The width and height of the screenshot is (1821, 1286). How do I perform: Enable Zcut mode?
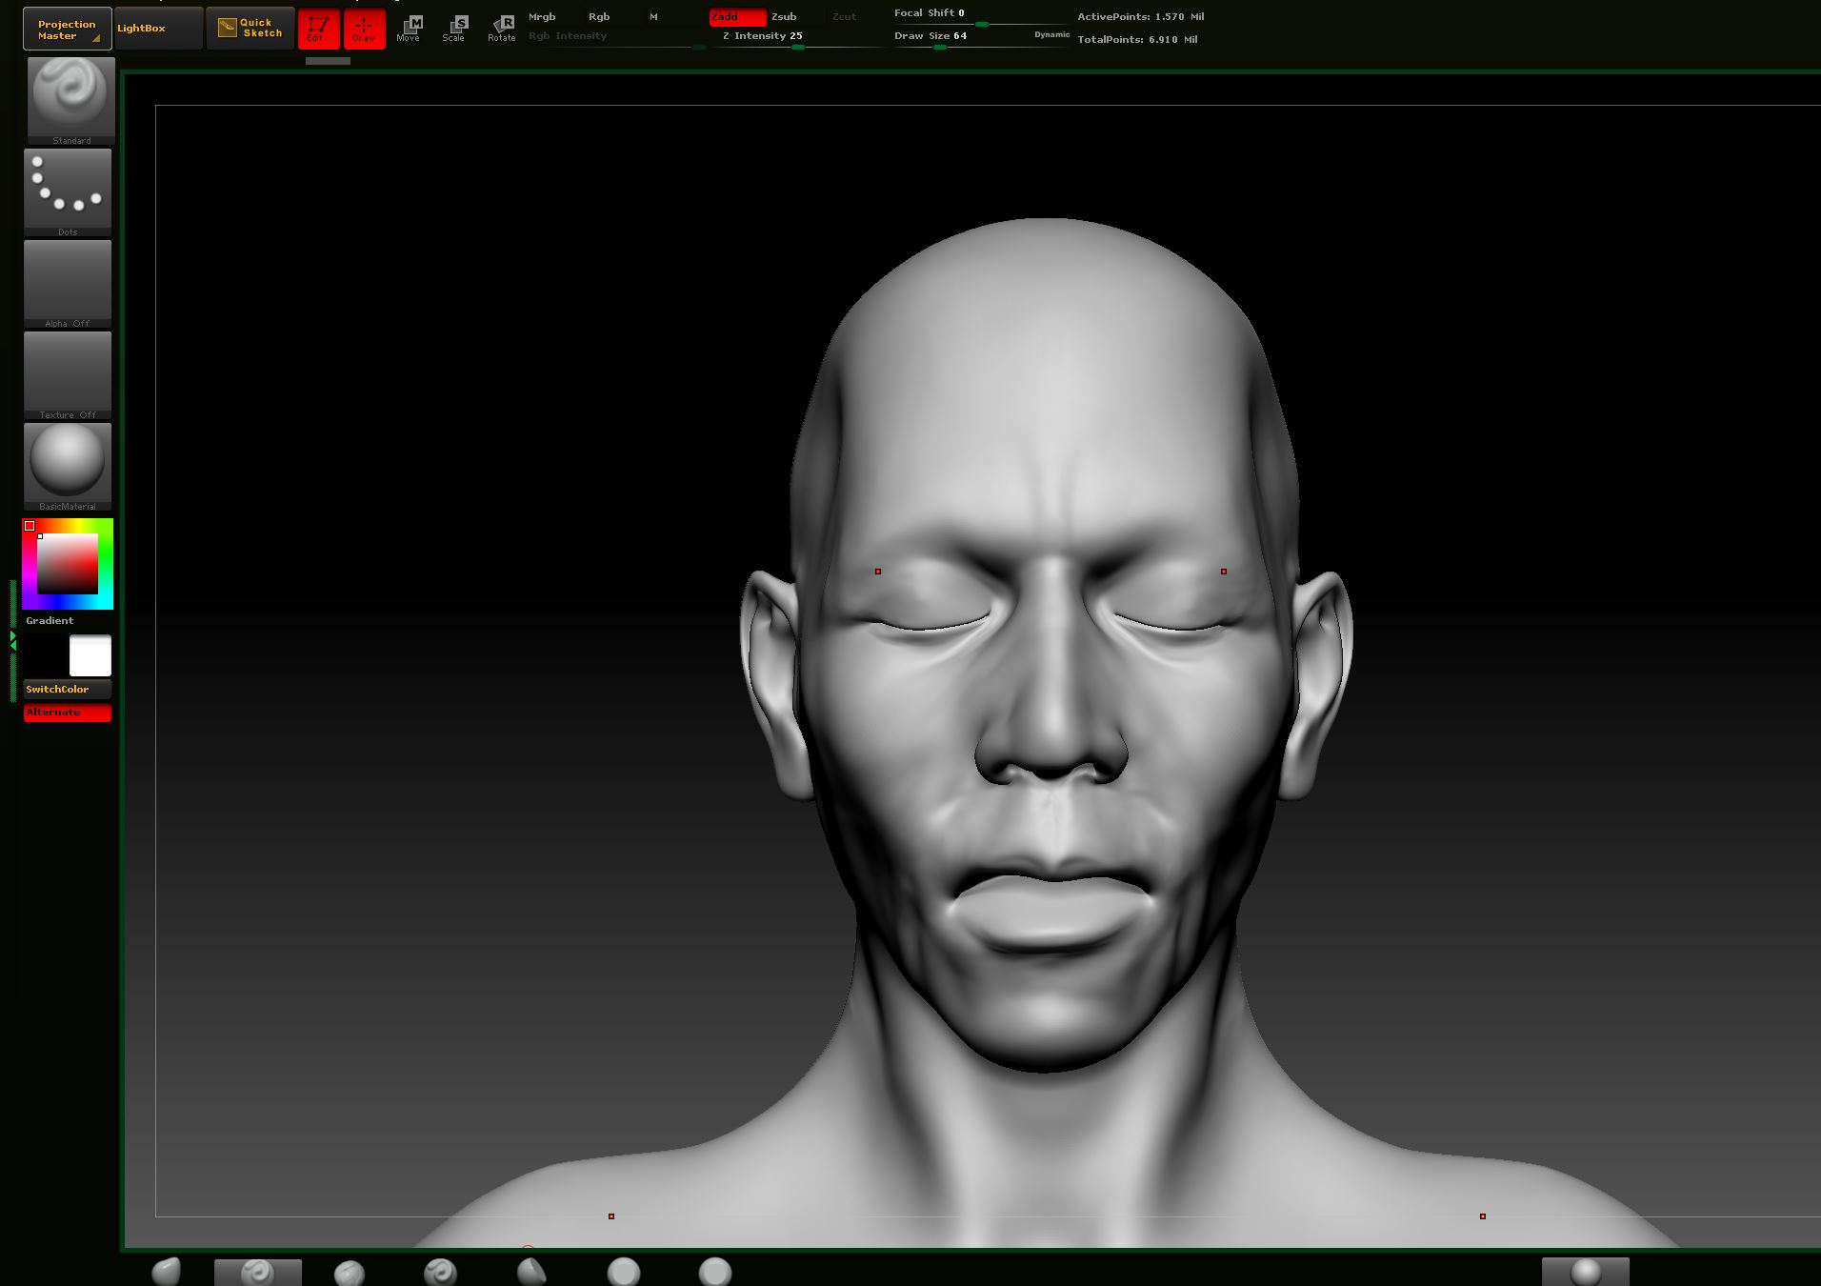click(x=844, y=16)
